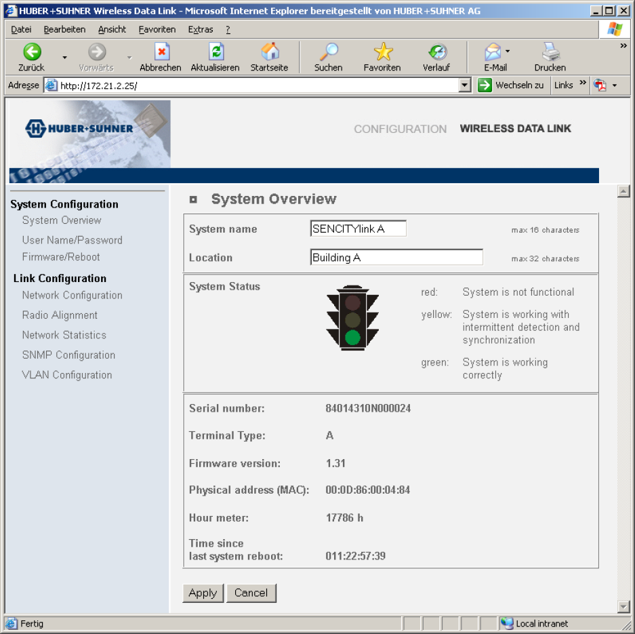Go to the Startseite home icon
Screen dimensions: 635x634
(270, 52)
